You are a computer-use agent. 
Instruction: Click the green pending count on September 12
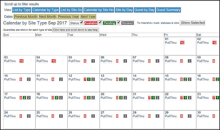(x=89, y=79)
